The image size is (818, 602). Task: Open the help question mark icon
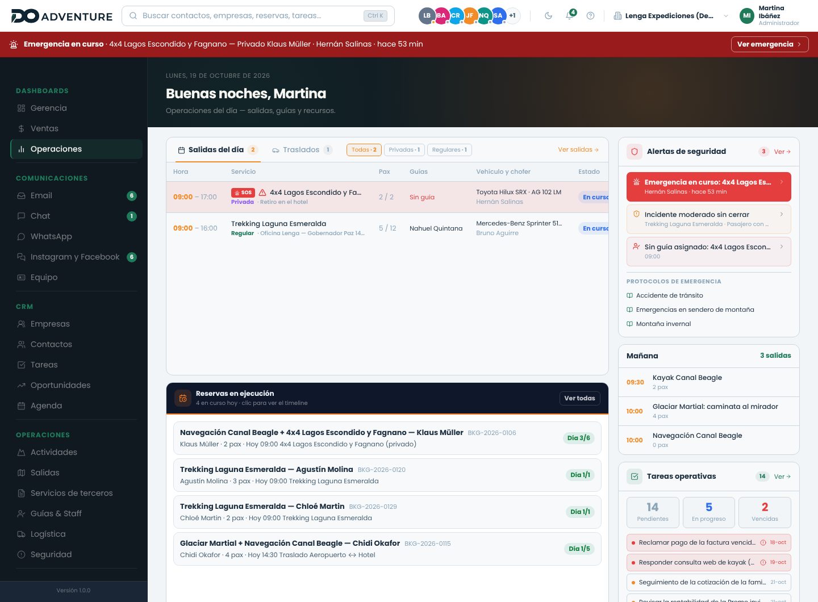coord(590,16)
